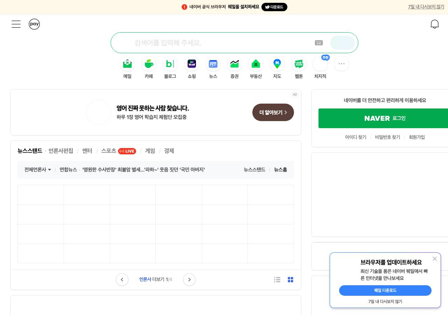
Task: Click top banner 7일 내 다시보지 않기
Action: click(426, 7)
